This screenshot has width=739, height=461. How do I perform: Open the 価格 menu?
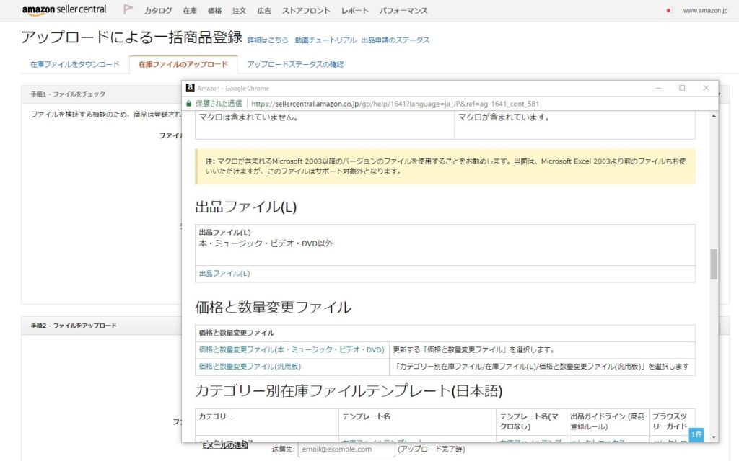click(x=214, y=10)
